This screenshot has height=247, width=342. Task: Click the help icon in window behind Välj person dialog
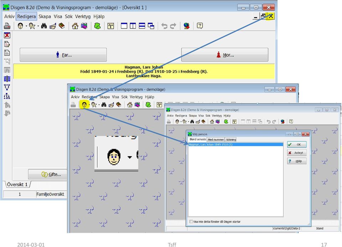tap(291, 122)
